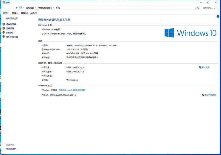Open the blue Help question mark
The height and width of the screenshot is (155, 221).
point(218,16)
